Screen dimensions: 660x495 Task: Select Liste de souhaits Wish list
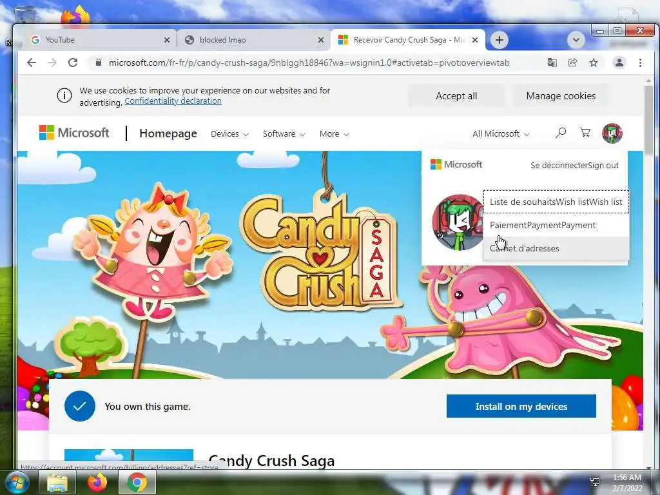coord(556,202)
